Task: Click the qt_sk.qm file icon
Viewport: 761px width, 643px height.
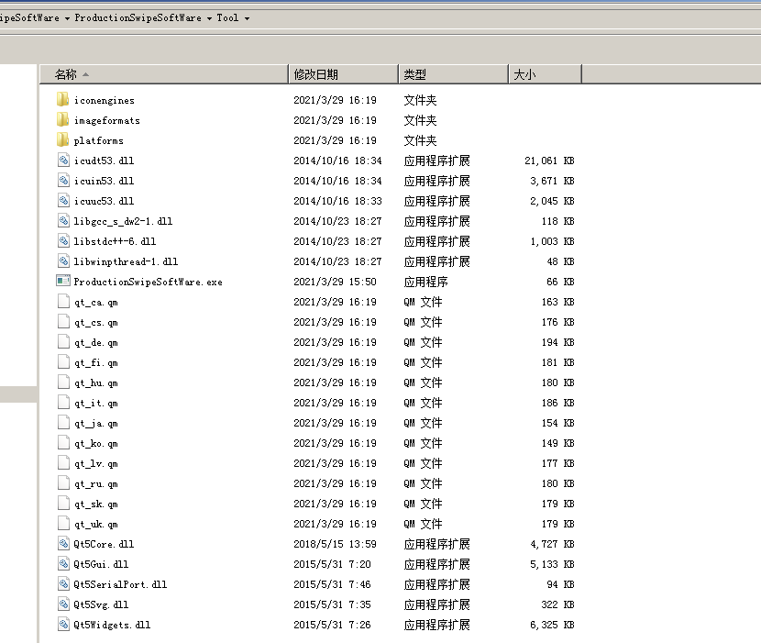Action: (63, 504)
